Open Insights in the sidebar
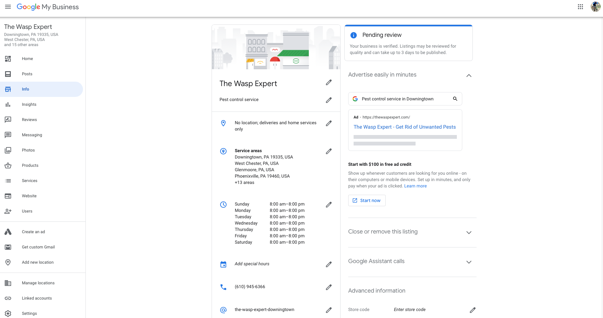This screenshot has width=603, height=318. [x=41, y=105]
